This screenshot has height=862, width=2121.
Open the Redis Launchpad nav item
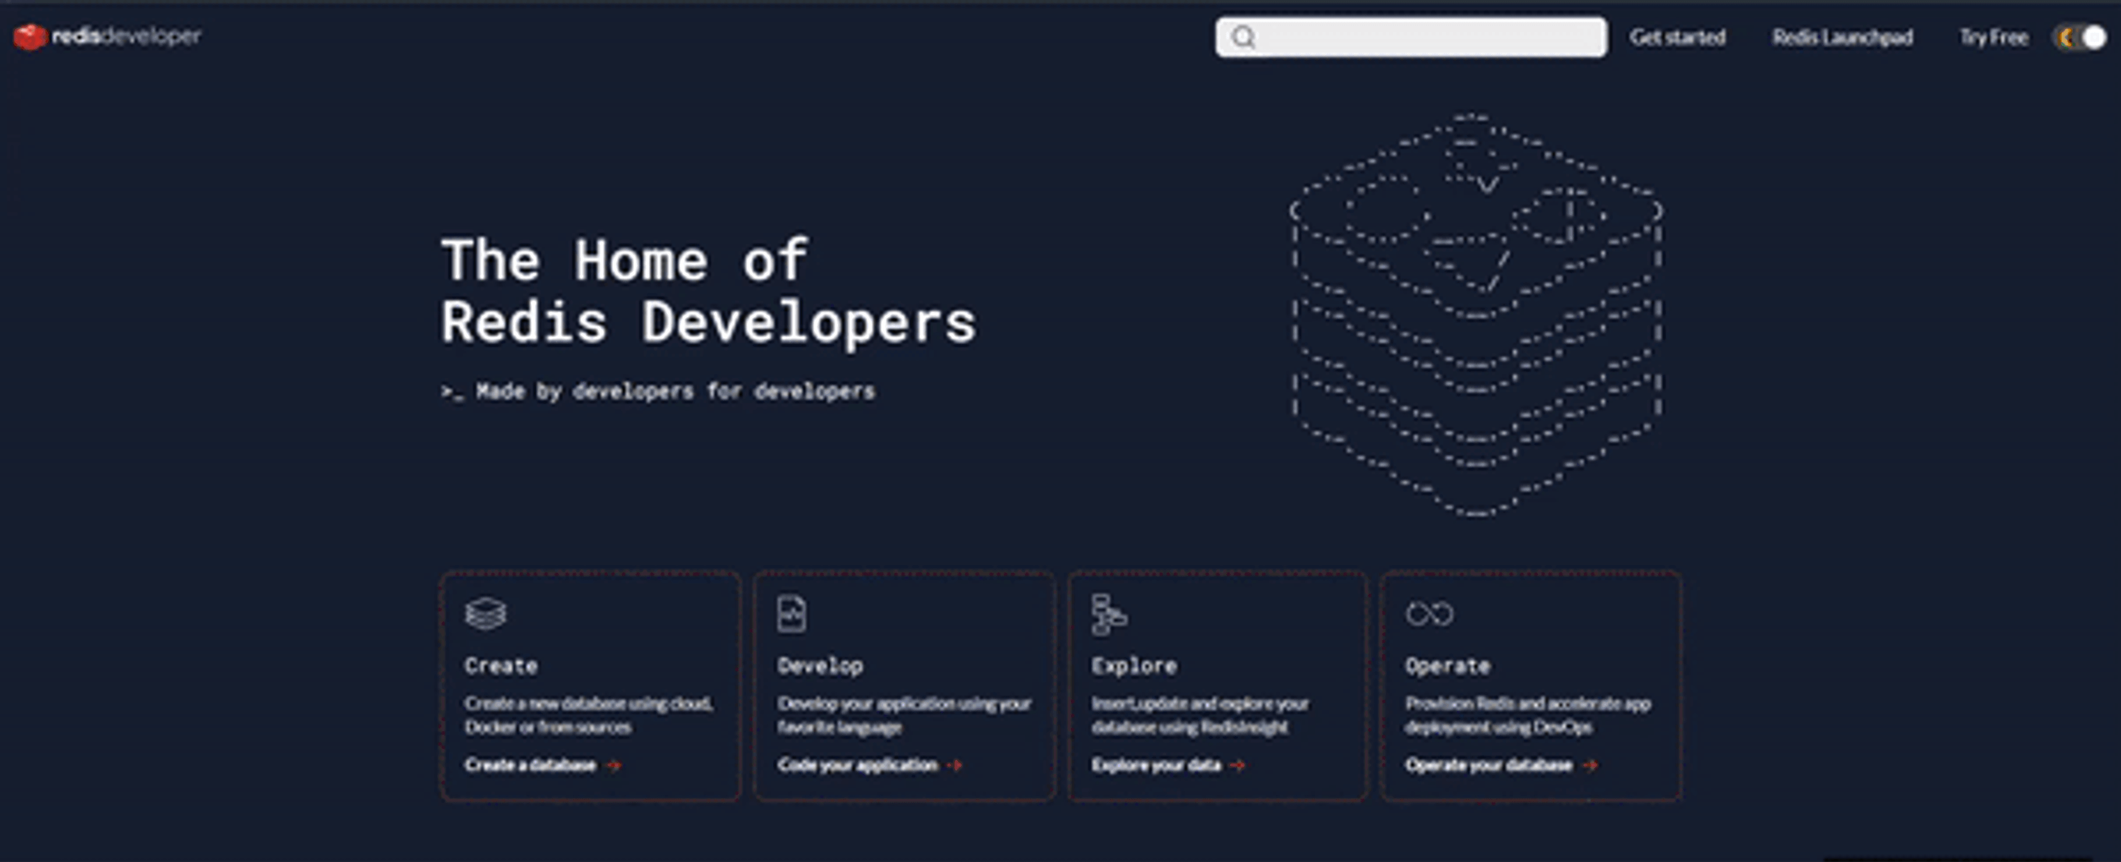pyautogui.click(x=1842, y=38)
